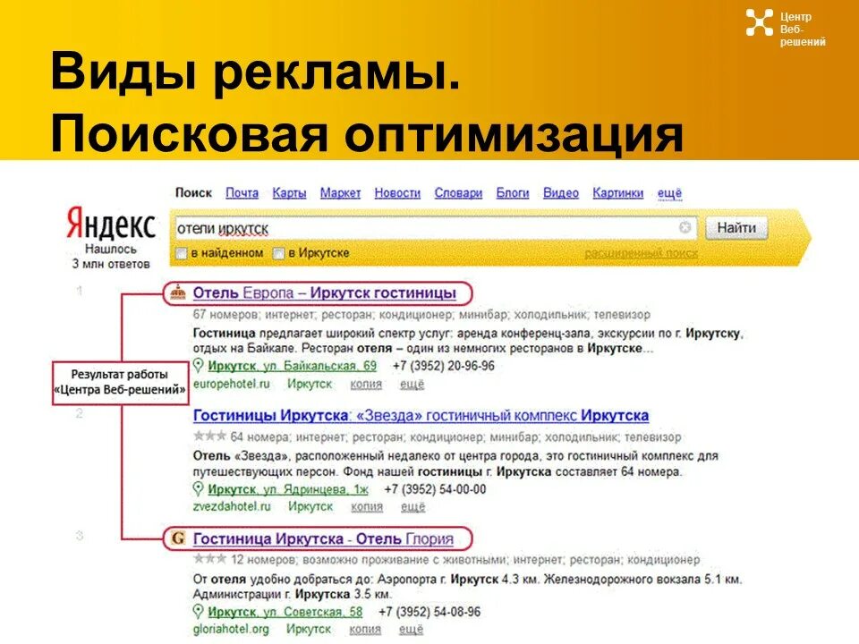
Task: Open 'расширенный поиск' link
Action: click(641, 253)
